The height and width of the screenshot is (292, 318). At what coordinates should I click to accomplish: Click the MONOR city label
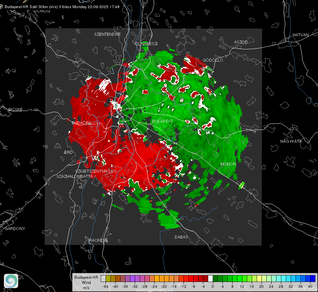click(228, 164)
